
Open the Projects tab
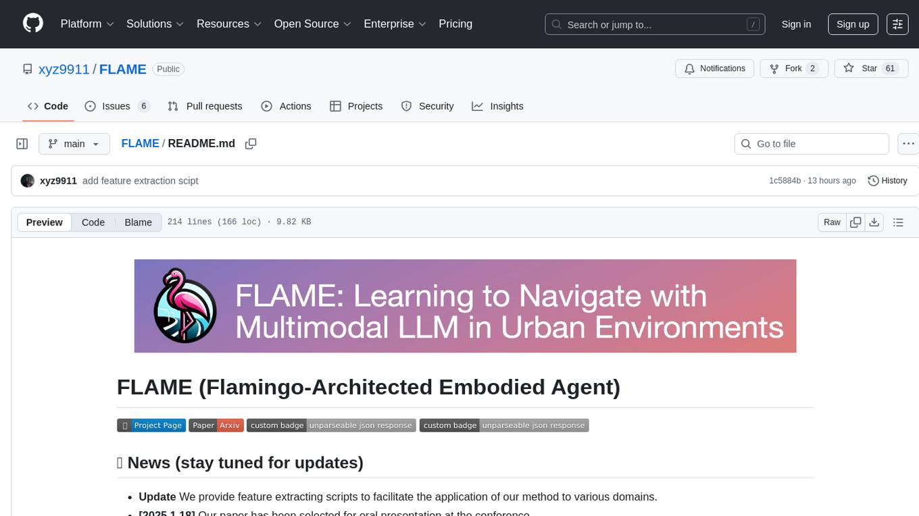356,106
